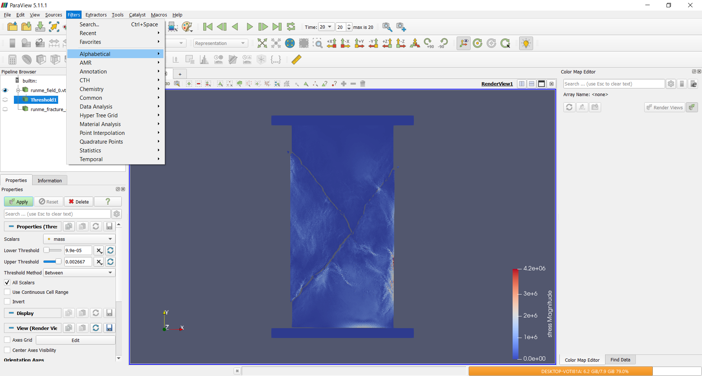Toggle the Threshold1 eye visibility
Viewport: 702px width, 376px height.
5,100
